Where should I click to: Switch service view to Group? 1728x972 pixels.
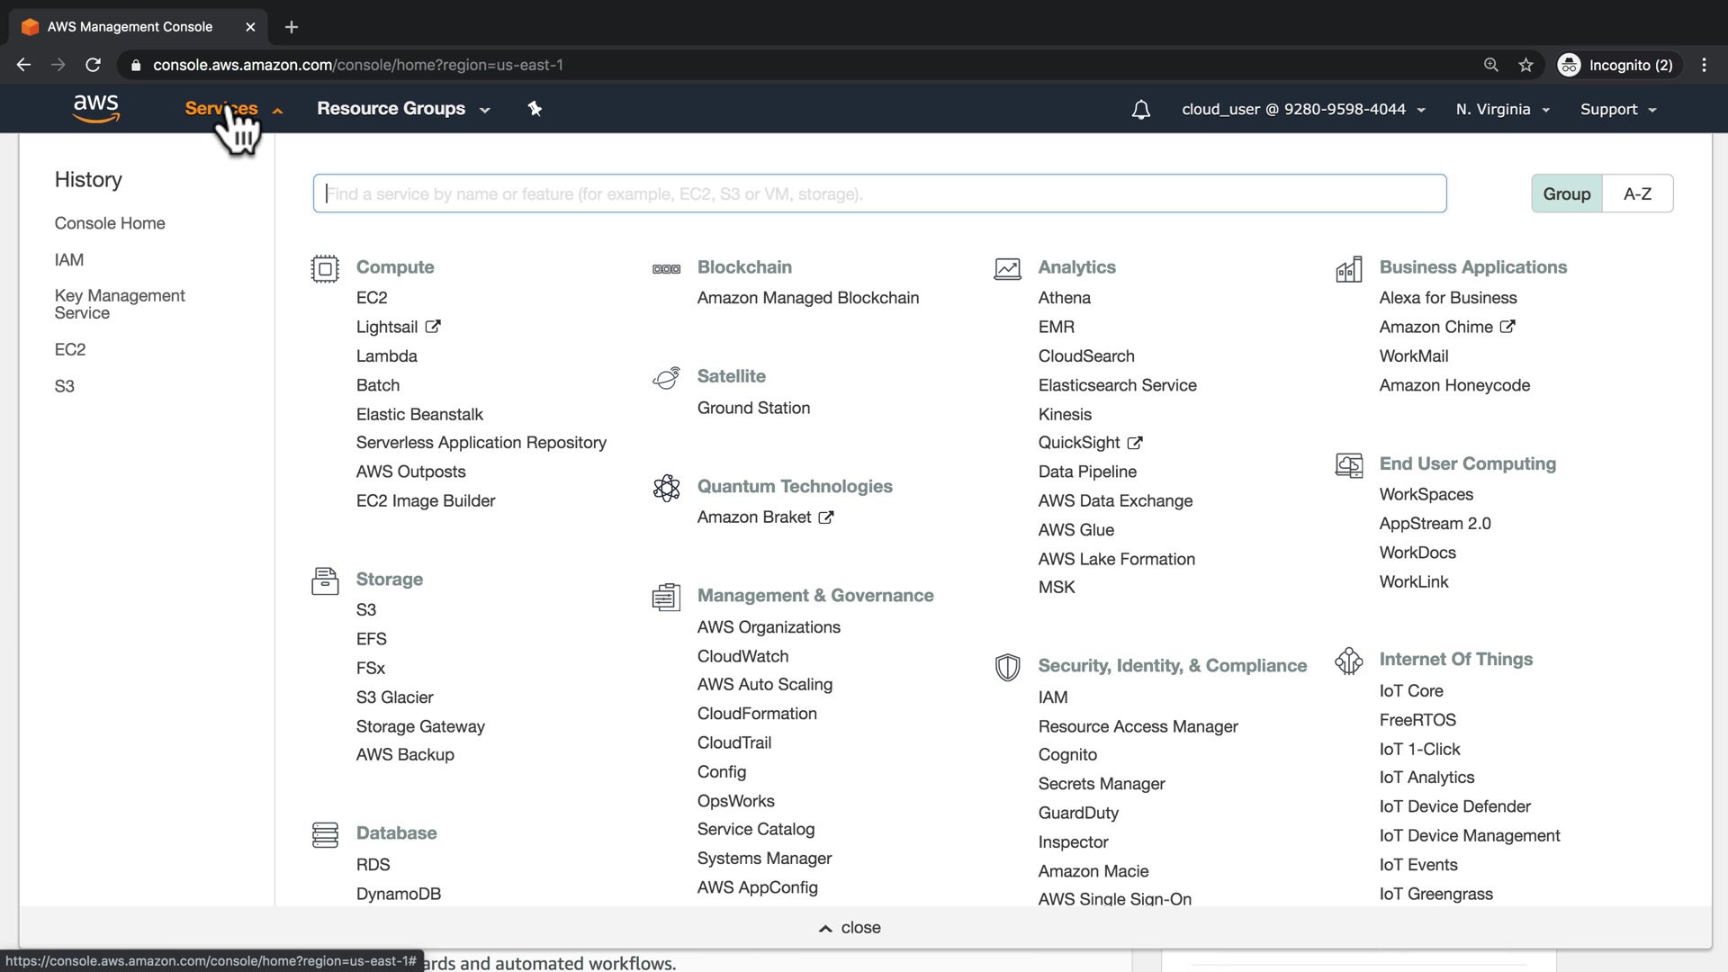pyautogui.click(x=1566, y=193)
